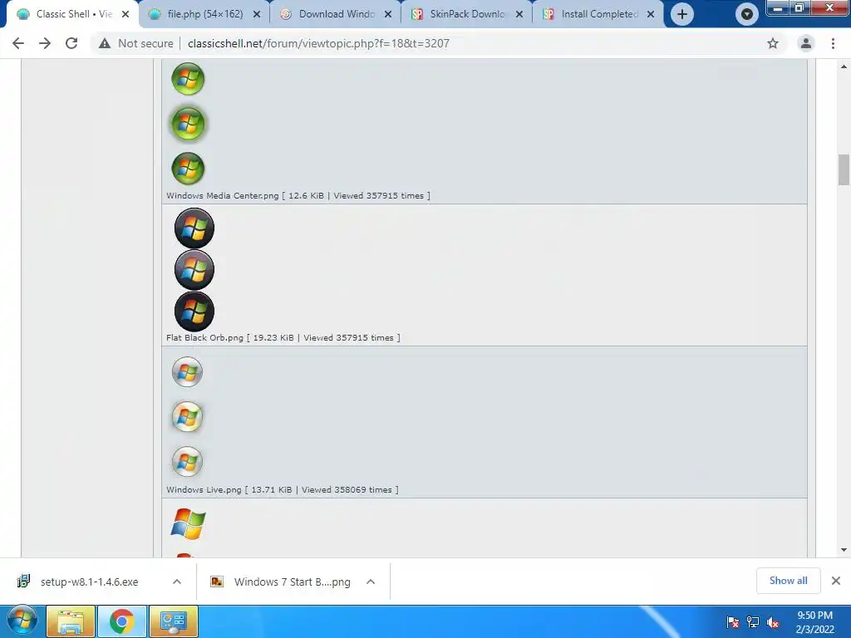Screen dimensions: 851x638
Task: Click the bottom Windows Live orb image
Action: 187,462
